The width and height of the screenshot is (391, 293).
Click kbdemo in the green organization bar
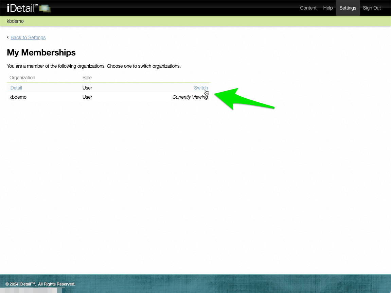15,21
